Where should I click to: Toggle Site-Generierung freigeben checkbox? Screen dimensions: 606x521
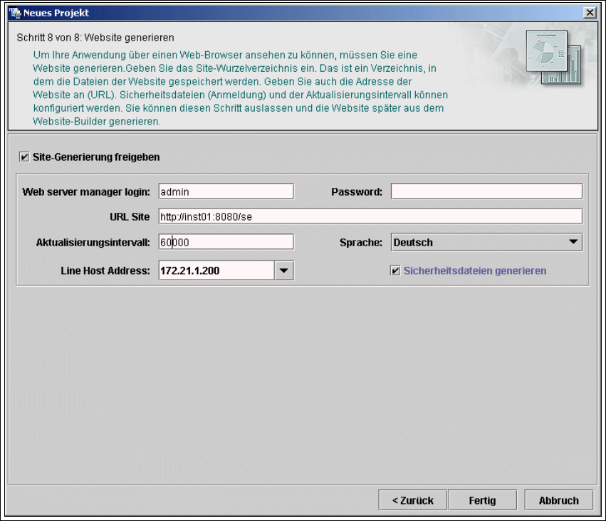(x=25, y=157)
